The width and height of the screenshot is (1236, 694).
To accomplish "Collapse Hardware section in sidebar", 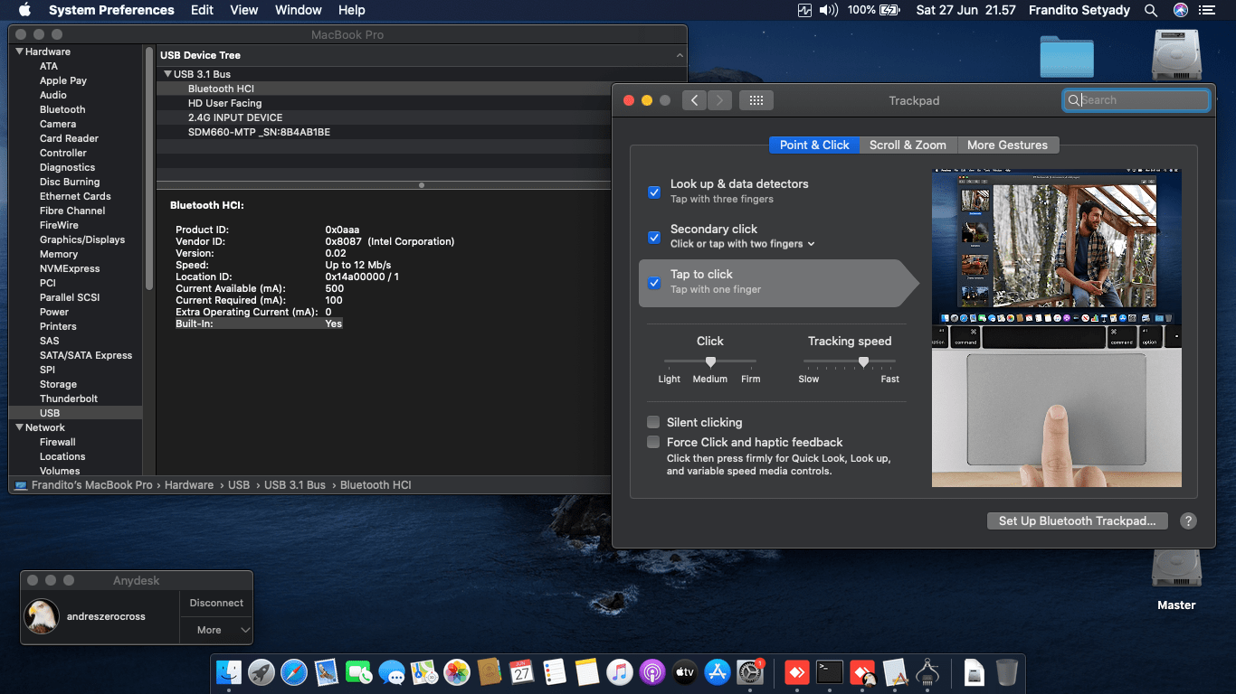I will (x=20, y=52).
